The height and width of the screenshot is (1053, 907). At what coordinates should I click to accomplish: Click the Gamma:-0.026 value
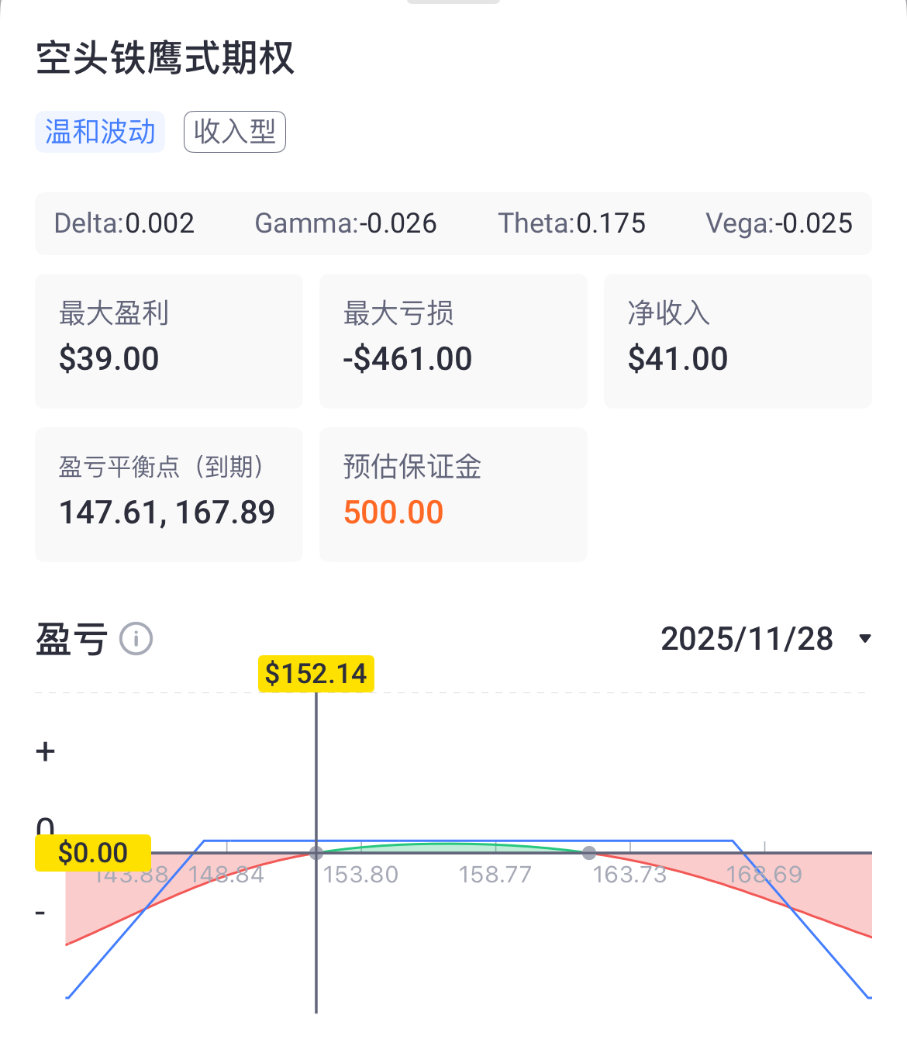(x=346, y=223)
